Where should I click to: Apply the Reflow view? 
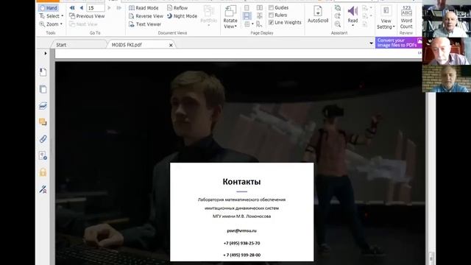coord(177,8)
